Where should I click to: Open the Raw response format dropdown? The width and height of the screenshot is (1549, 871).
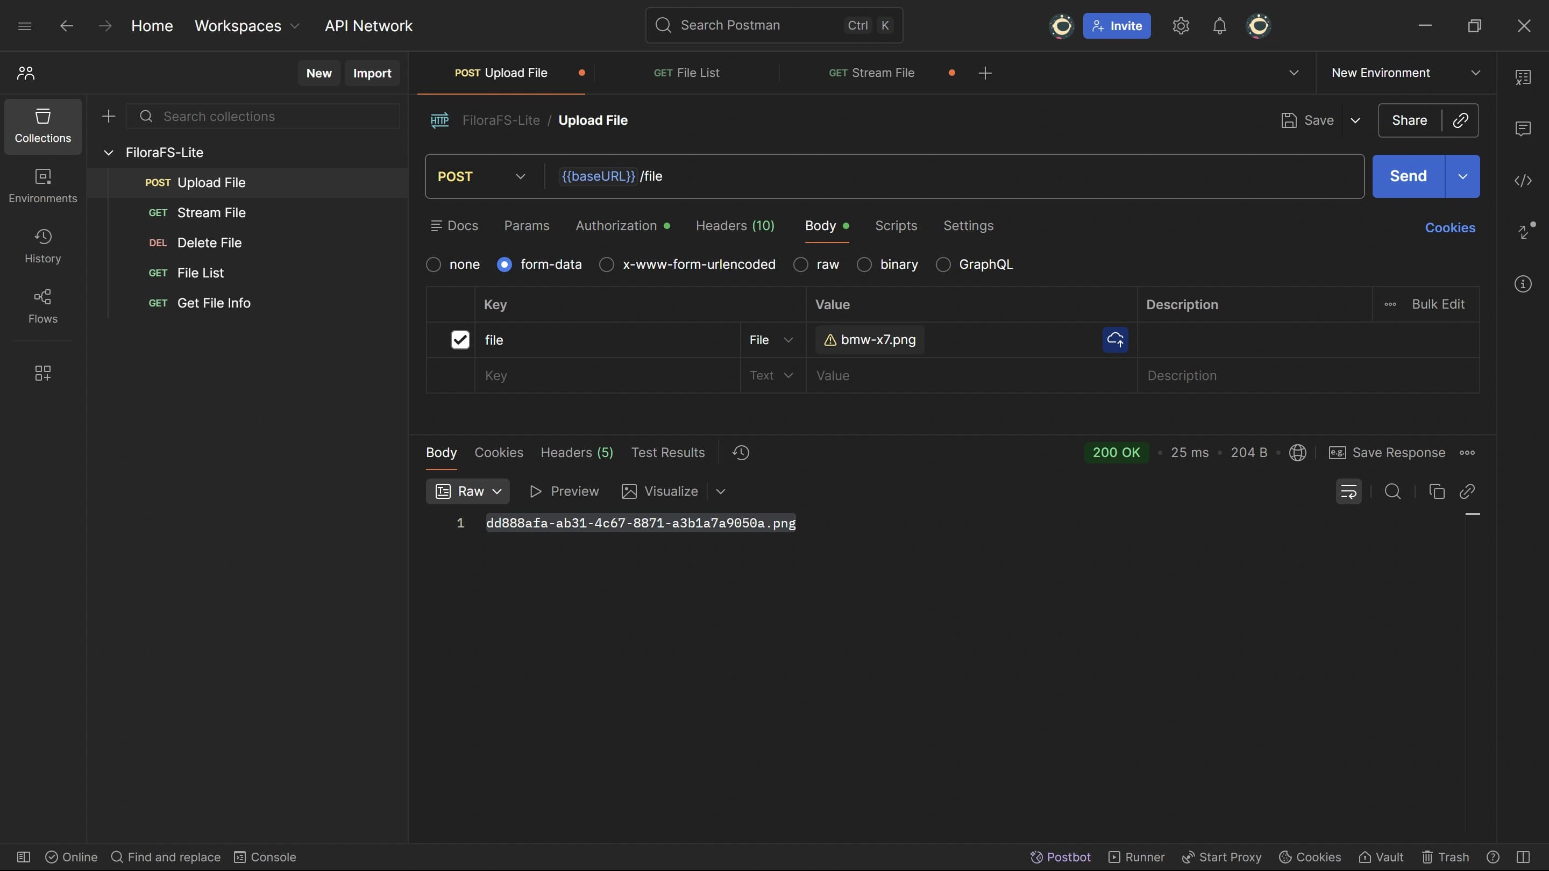point(468,491)
